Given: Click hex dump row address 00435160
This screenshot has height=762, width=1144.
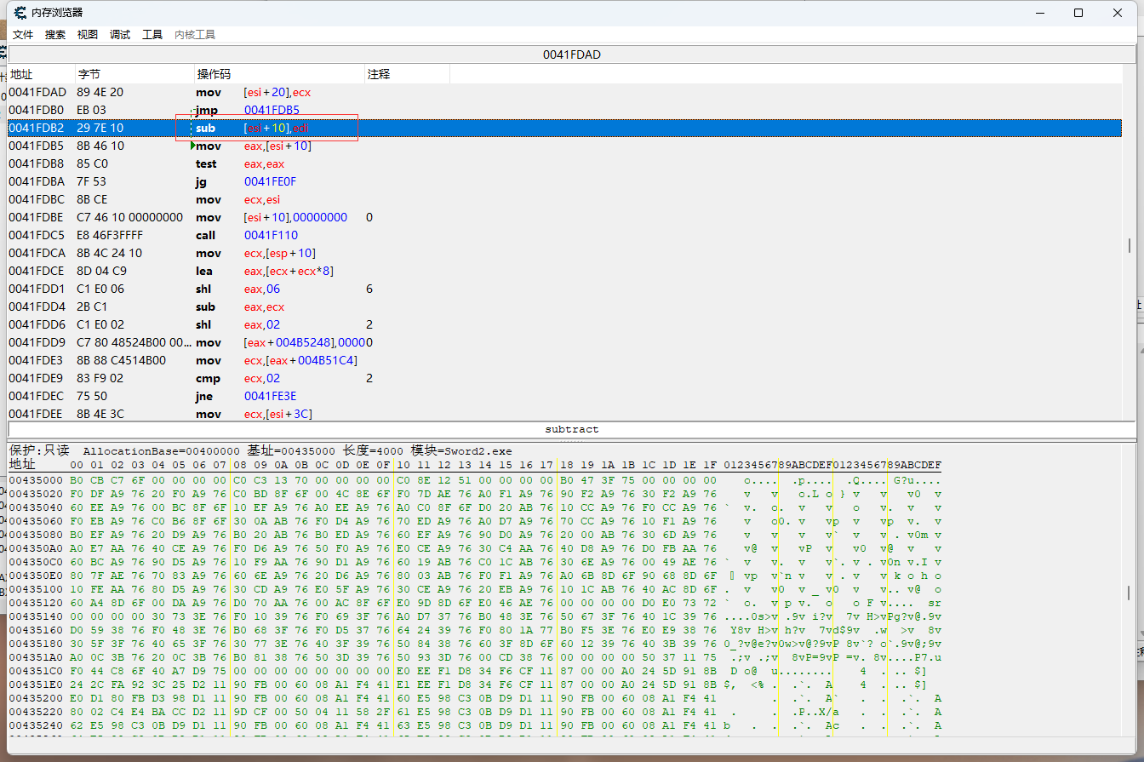Looking at the screenshot, I should pos(37,630).
